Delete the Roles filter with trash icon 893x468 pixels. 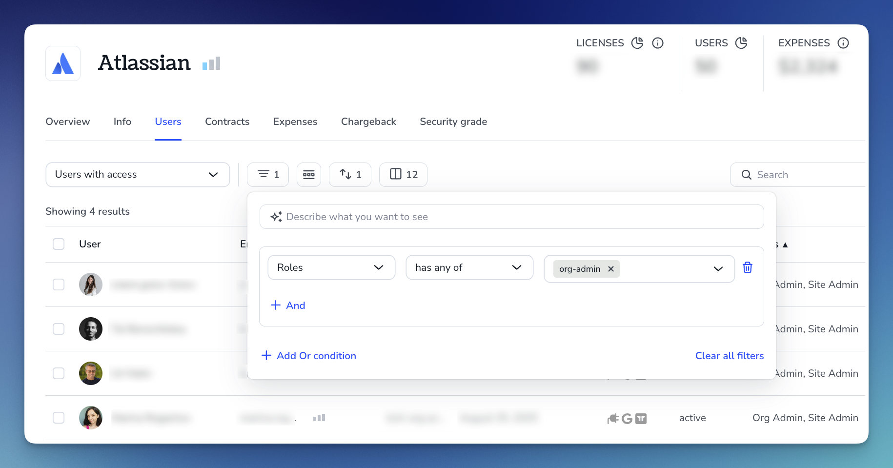click(748, 267)
